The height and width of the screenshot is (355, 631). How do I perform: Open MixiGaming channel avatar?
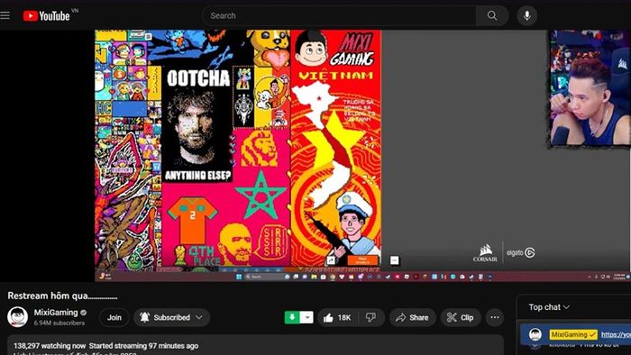tap(17, 316)
